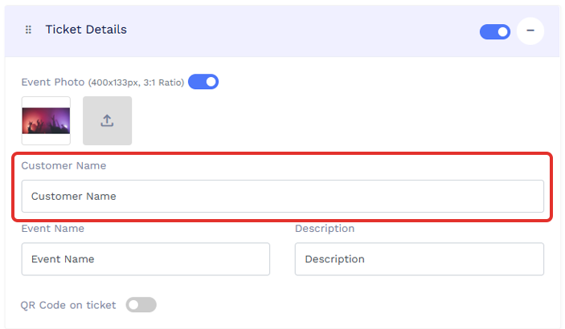This screenshot has height=329, width=565.
Task: Click the Description input field
Action: [420, 259]
